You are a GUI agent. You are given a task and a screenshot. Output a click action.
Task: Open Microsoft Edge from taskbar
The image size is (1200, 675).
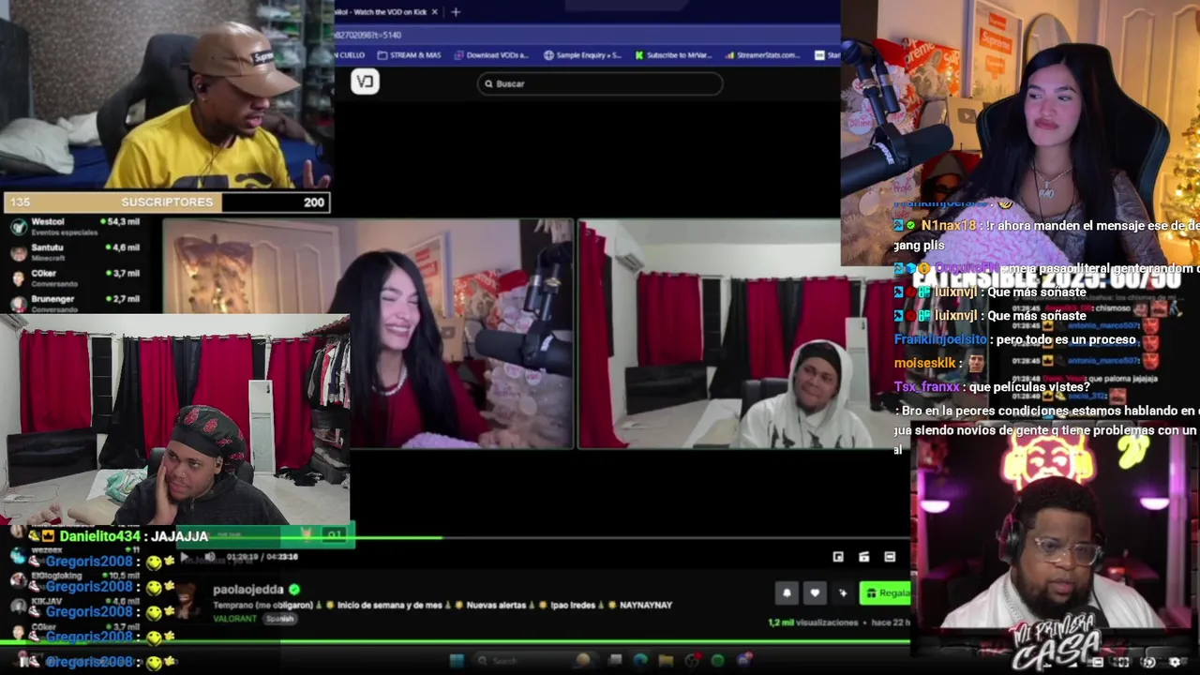[640, 660]
